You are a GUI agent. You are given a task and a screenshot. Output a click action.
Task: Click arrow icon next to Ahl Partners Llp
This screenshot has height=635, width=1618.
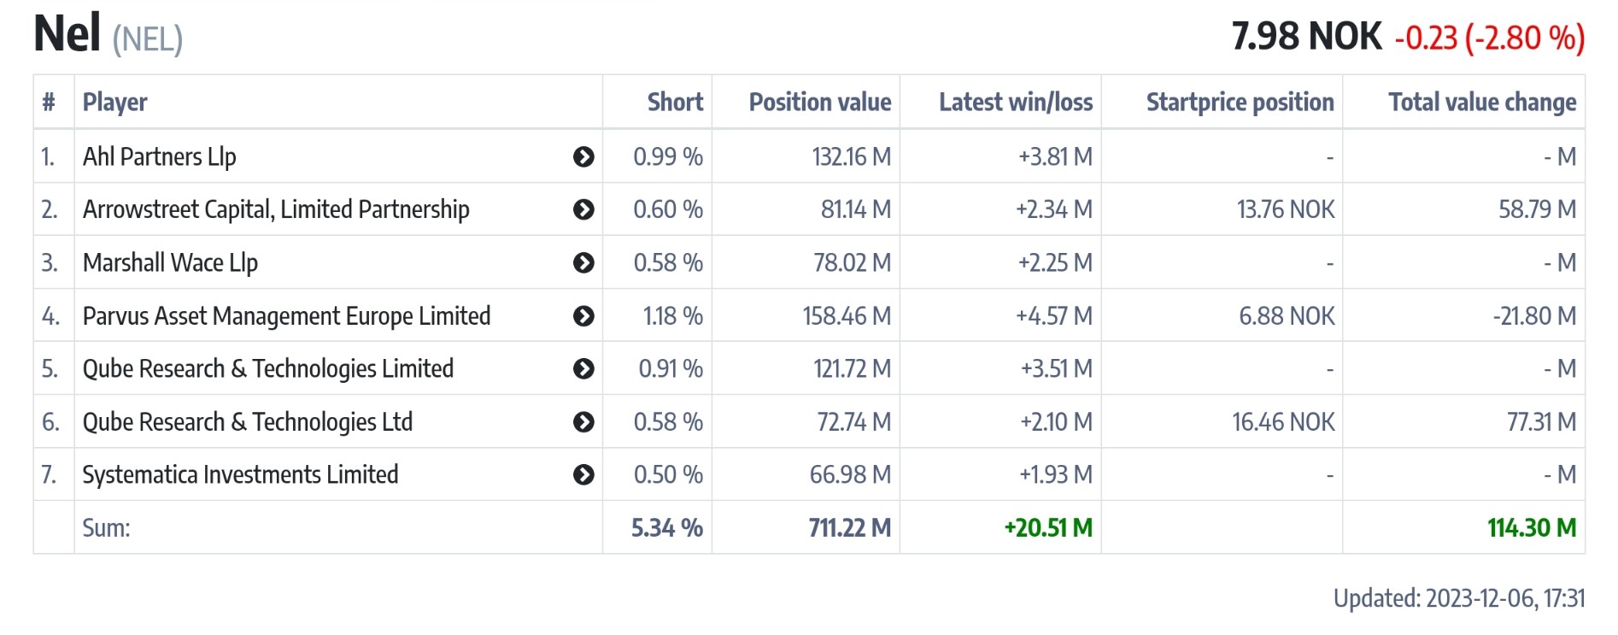583,156
